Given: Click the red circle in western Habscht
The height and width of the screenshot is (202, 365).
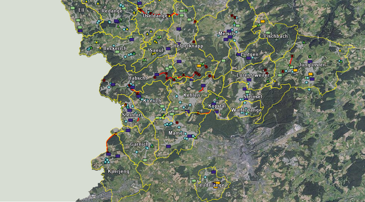Looking at the screenshot, I should tap(104, 80).
